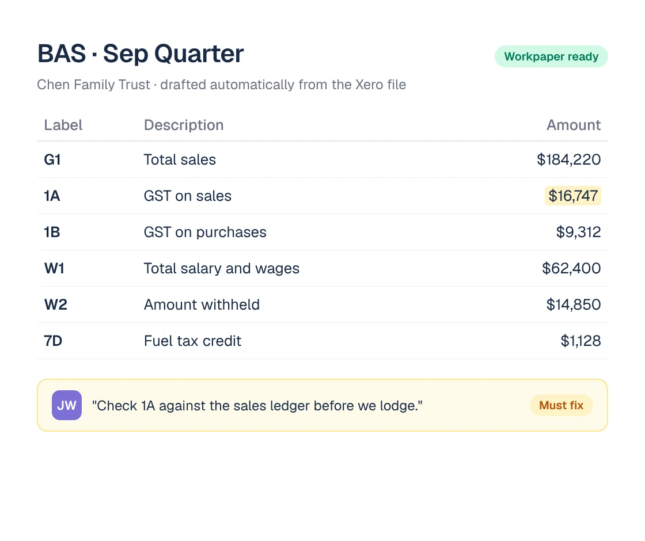
Task: Select the Total sales description
Action: coord(180,159)
